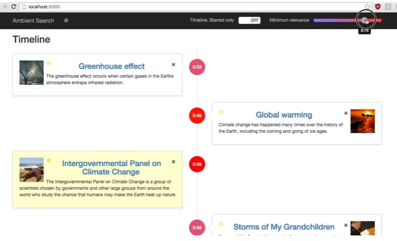The height and width of the screenshot is (241, 397).
Task: Click the Greenhouse effect description text
Action: [x=110, y=79]
